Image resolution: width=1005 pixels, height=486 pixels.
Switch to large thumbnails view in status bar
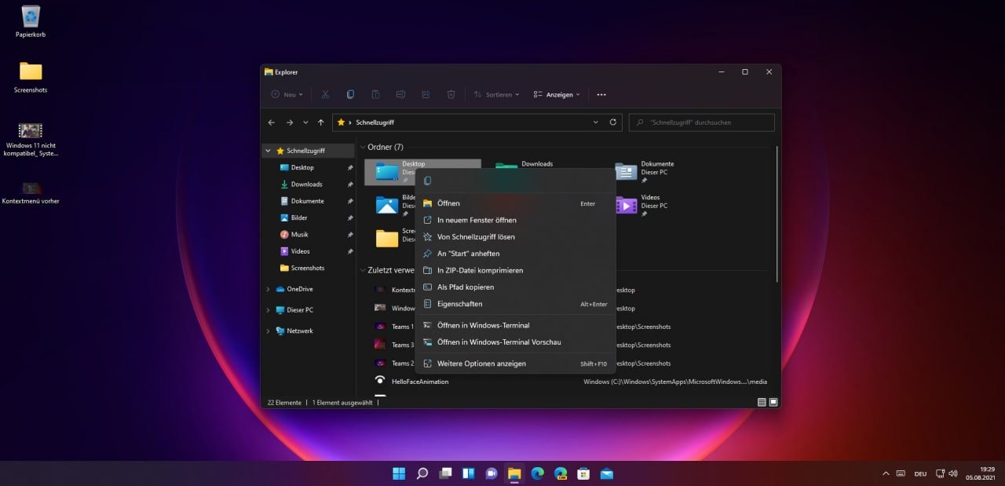click(x=773, y=402)
